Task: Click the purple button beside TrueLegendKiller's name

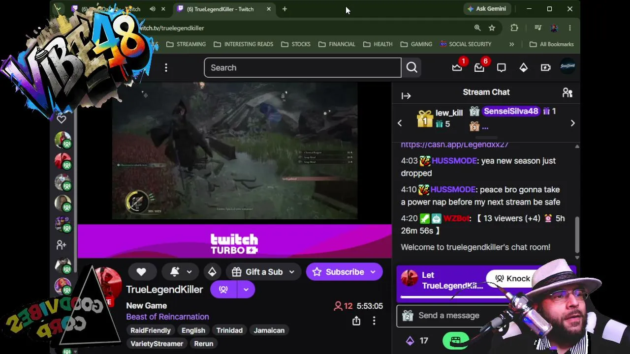Action: pos(223,290)
